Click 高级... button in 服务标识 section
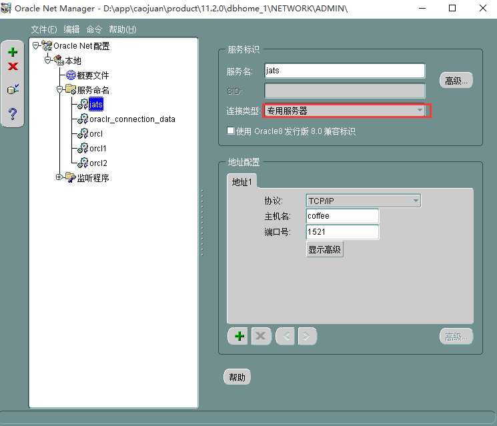Screen dimensions: 497x426 456,81
